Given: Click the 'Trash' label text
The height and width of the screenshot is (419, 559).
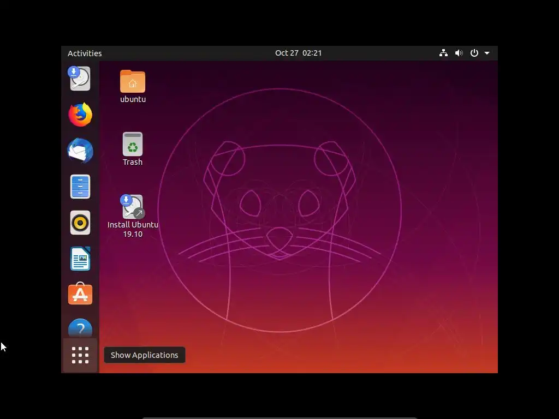Looking at the screenshot, I should (x=133, y=162).
